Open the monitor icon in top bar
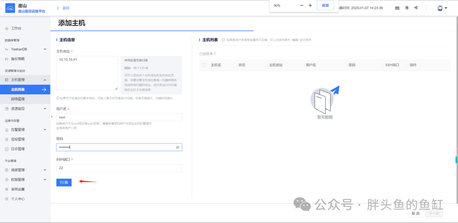Viewport: 458px width, 223px height. point(397,8)
